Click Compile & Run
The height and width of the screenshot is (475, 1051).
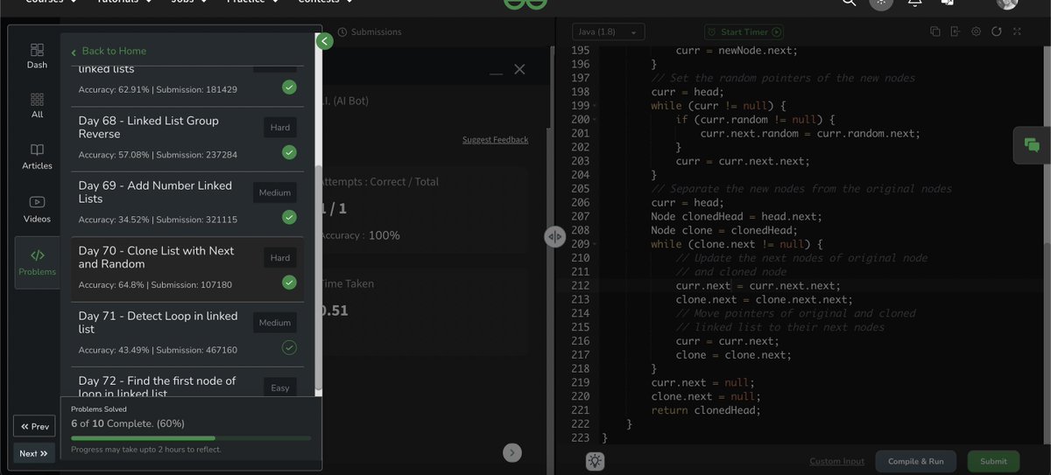[915, 461]
